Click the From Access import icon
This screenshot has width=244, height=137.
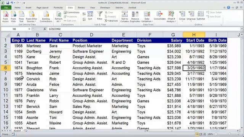pyautogui.click(x=5, y=17)
